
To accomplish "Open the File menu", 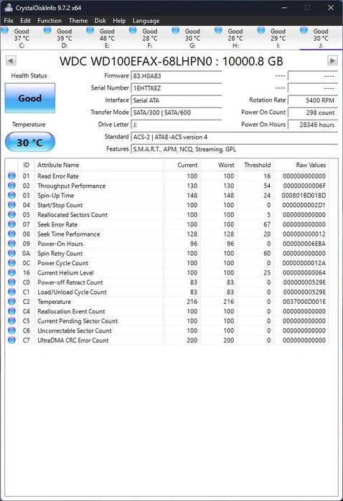I will click(x=9, y=21).
